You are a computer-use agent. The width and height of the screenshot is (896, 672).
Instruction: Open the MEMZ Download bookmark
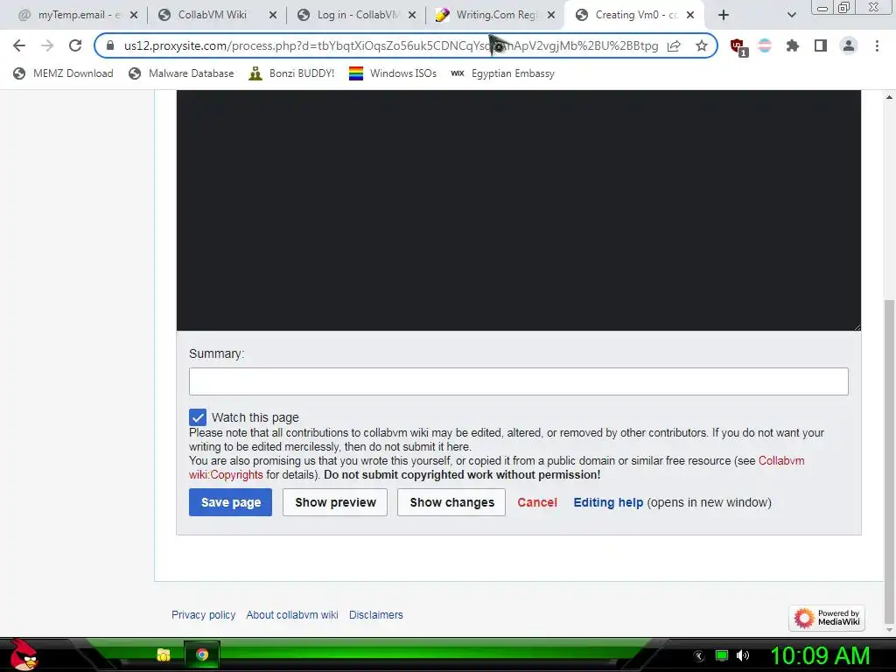[x=63, y=73]
